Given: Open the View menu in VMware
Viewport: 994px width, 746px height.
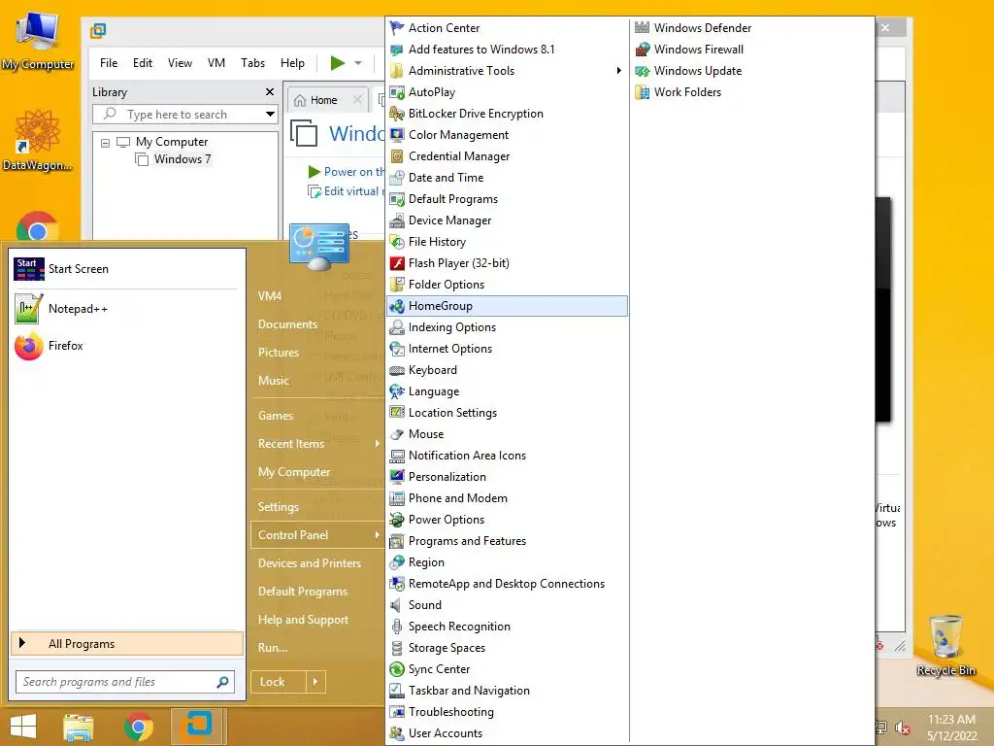Looking at the screenshot, I should pos(180,63).
